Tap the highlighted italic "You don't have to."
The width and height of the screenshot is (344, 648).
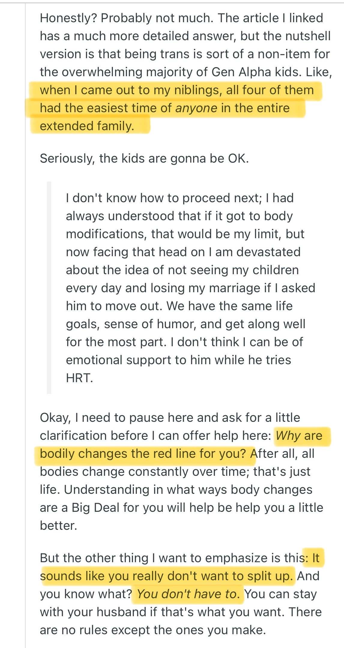point(188,594)
